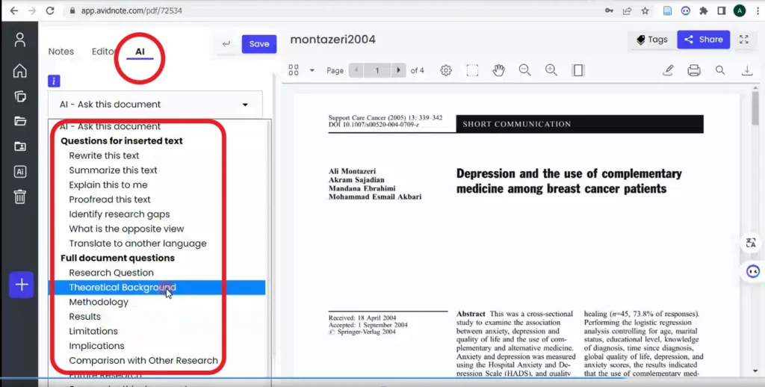Click the Share button
The height and width of the screenshot is (387, 765).
pos(703,40)
